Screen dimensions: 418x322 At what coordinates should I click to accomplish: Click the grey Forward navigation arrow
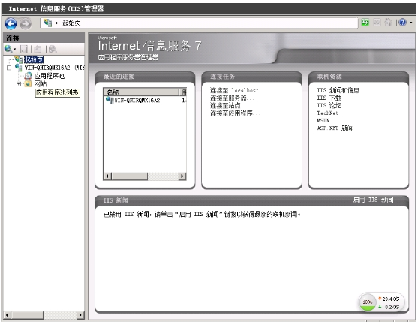coord(26,23)
